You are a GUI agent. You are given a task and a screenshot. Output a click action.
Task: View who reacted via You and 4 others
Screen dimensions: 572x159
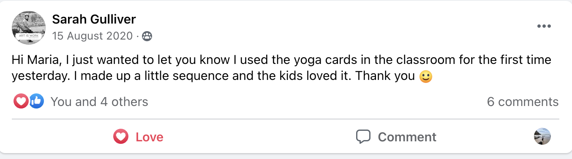(99, 102)
